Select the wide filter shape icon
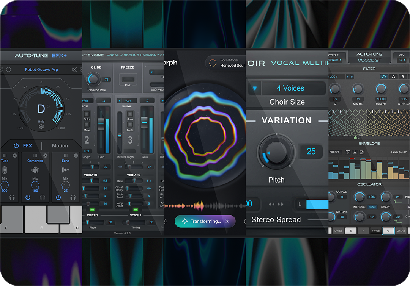 click(384, 77)
